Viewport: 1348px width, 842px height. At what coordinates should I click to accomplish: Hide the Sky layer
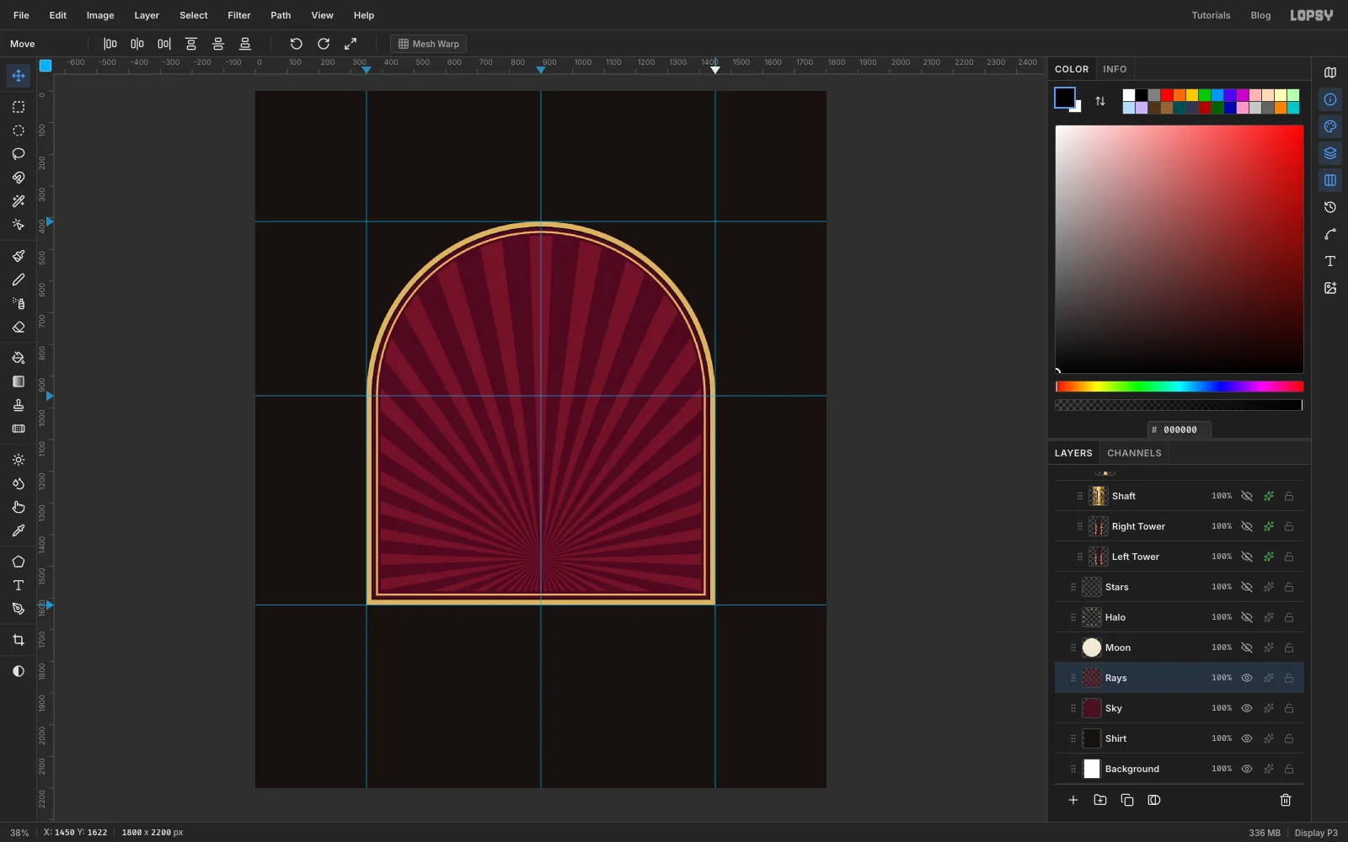[x=1247, y=708]
